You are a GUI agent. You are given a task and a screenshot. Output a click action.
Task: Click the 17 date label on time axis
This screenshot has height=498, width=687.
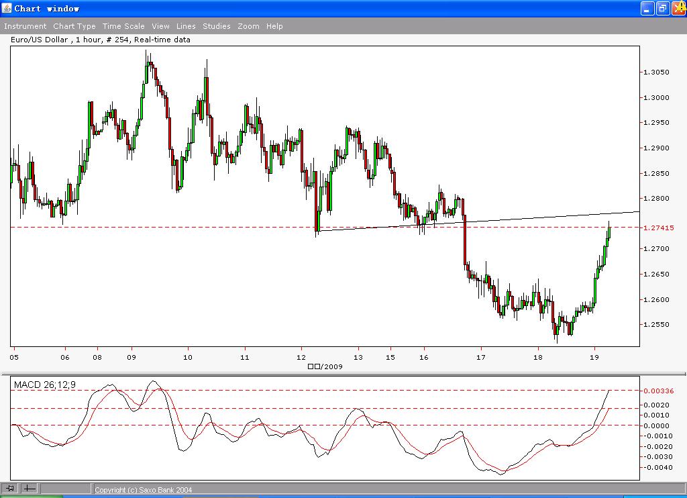point(480,357)
